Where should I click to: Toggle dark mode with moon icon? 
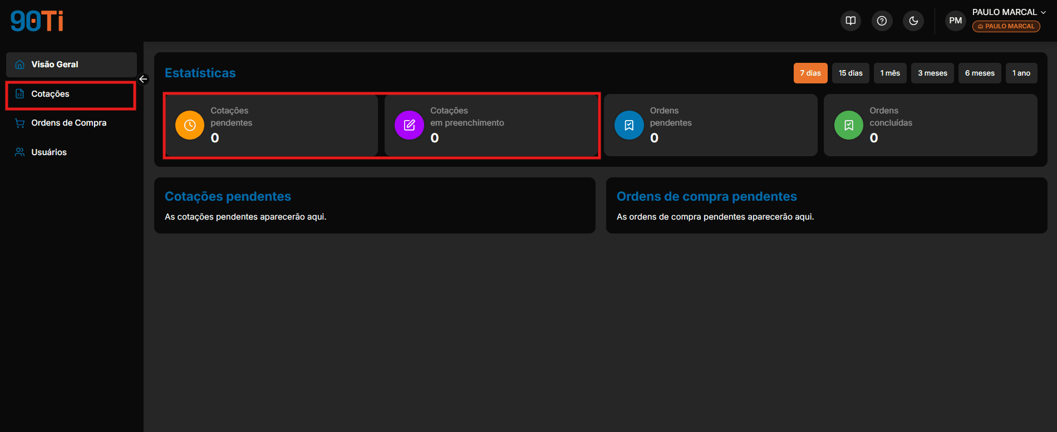[913, 21]
